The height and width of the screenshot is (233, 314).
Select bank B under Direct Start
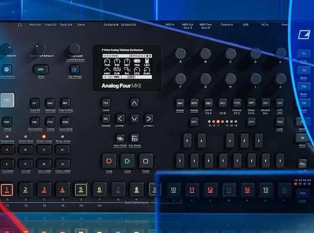click(x=25, y=150)
